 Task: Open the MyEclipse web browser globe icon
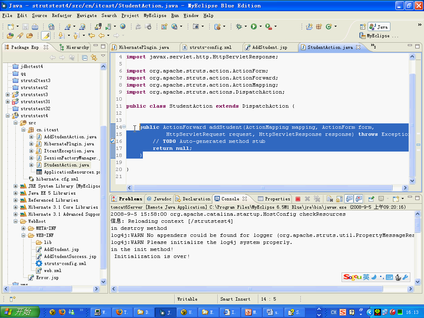[123, 26]
